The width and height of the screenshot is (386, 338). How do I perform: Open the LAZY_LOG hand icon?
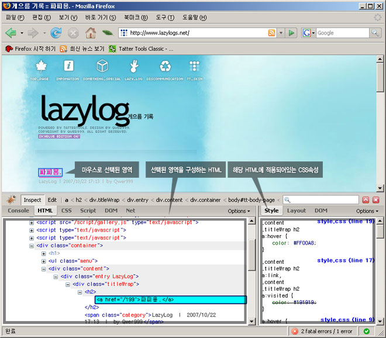coord(134,66)
